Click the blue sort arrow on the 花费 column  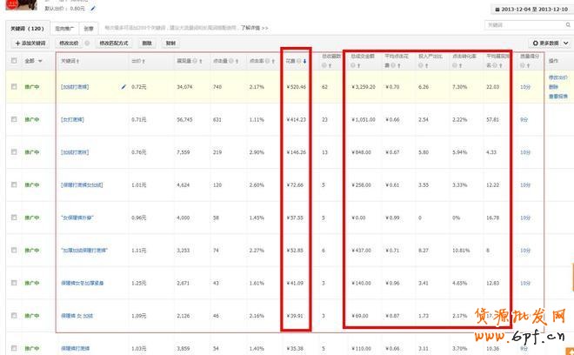(304, 61)
